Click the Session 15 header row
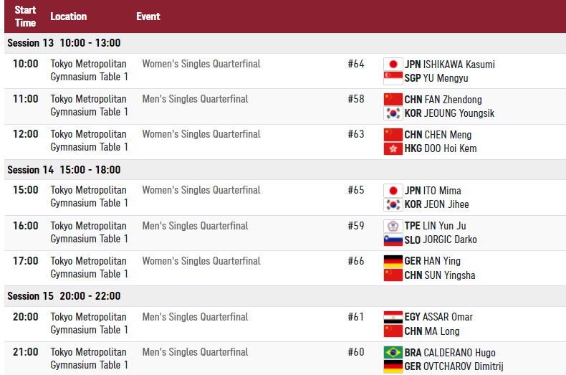 click(285, 296)
